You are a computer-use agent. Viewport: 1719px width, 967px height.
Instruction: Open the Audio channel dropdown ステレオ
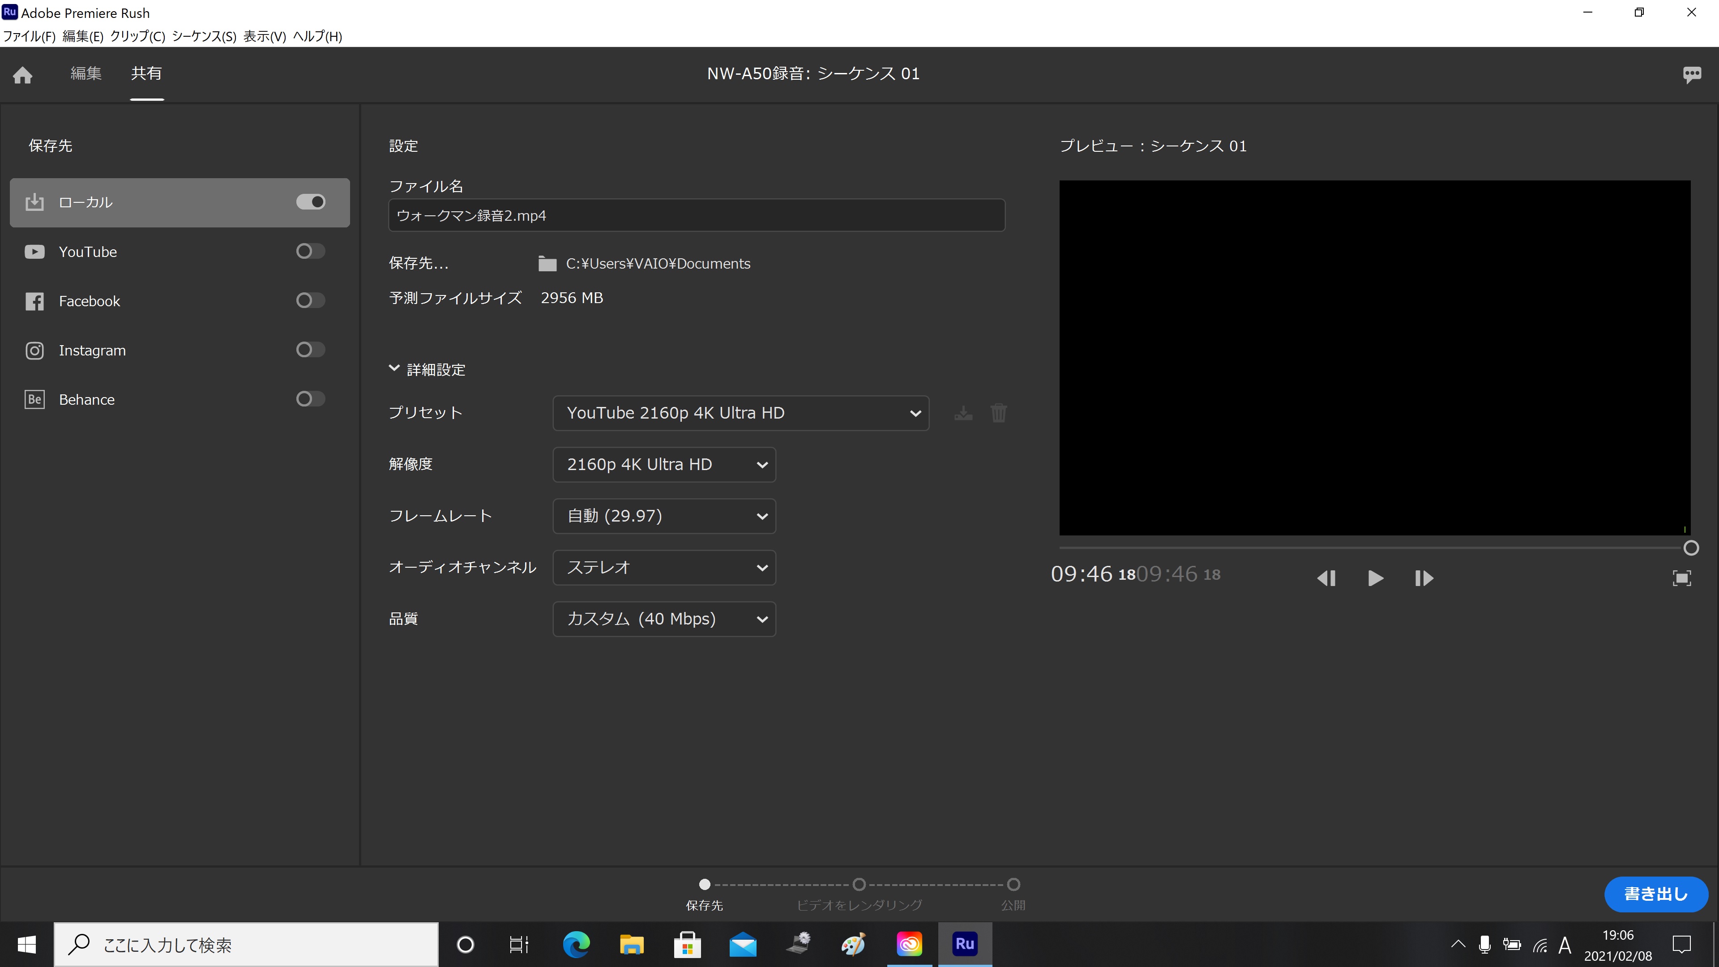click(x=664, y=567)
